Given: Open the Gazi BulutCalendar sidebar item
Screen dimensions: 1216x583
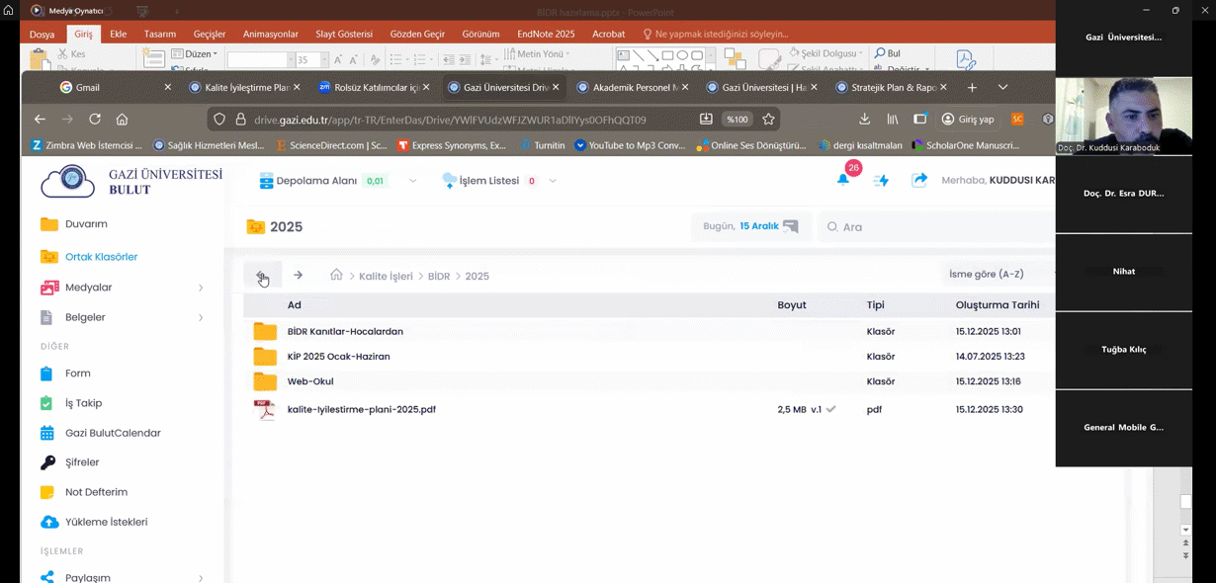Looking at the screenshot, I should pyautogui.click(x=113, y=433).
